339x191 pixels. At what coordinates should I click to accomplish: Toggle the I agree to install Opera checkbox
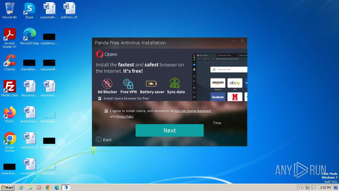[106, 111]
